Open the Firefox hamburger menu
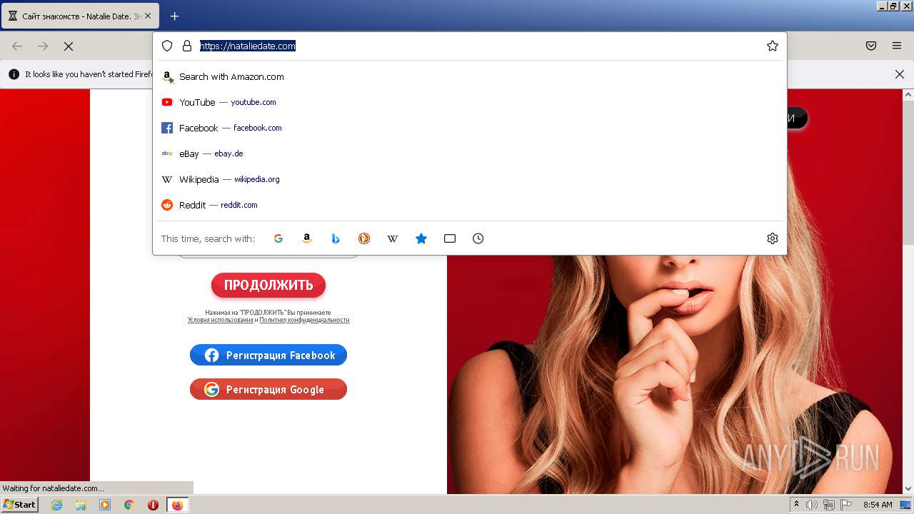Viewport: 914px width, 514px height. coord(897,46)
